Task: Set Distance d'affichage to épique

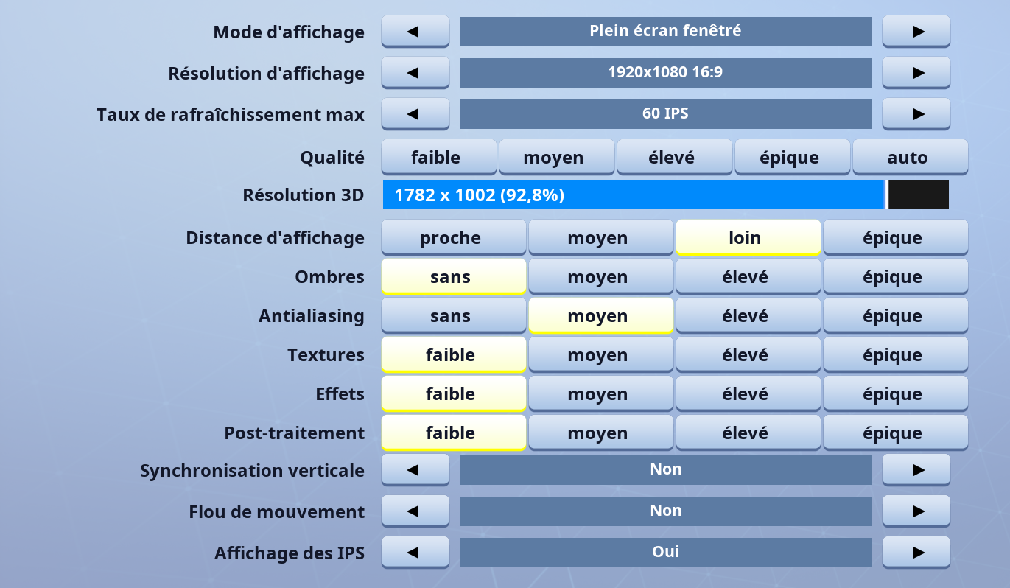Action: point(896,237)
